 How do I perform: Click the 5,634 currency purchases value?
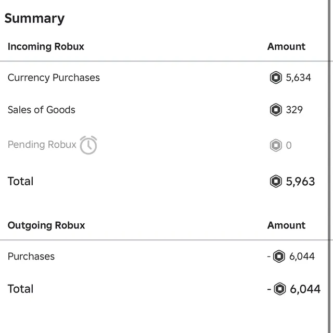point(298,78)
